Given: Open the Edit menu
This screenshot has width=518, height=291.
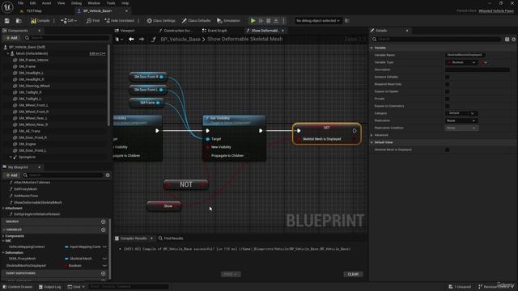Looking at the screenshot, I should 32,3.
